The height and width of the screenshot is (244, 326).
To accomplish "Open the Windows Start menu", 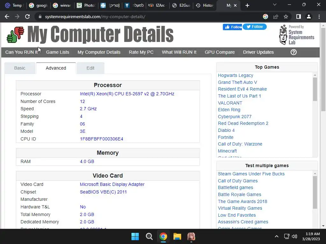I will pos(135,236).
